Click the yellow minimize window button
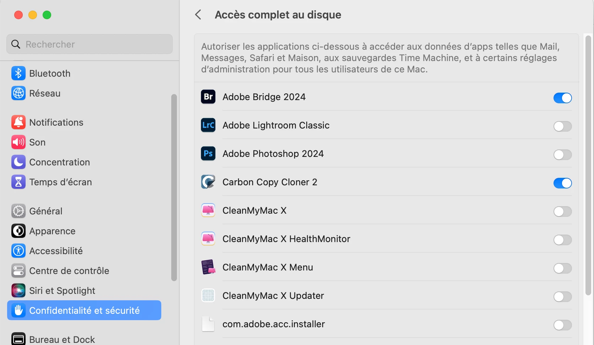 pyautogui.click(x=33, y=15)
